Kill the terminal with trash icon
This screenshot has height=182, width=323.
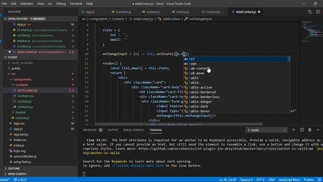(309, 130)
